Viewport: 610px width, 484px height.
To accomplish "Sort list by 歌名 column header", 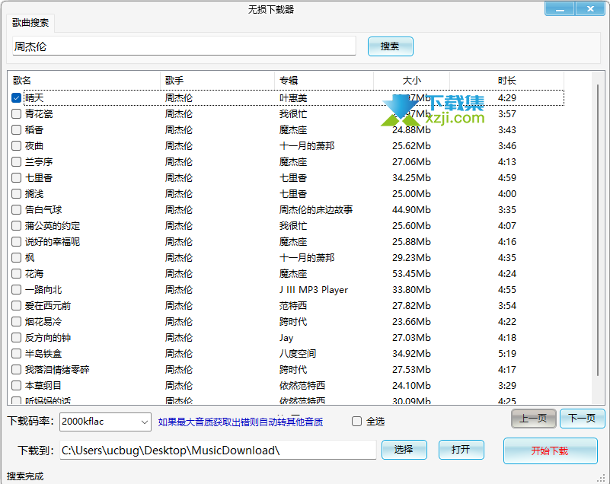I will point(84,80).
